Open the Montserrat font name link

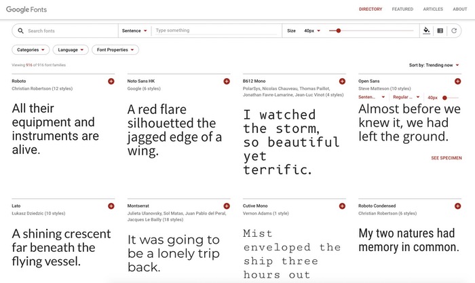tap(138, 206)
